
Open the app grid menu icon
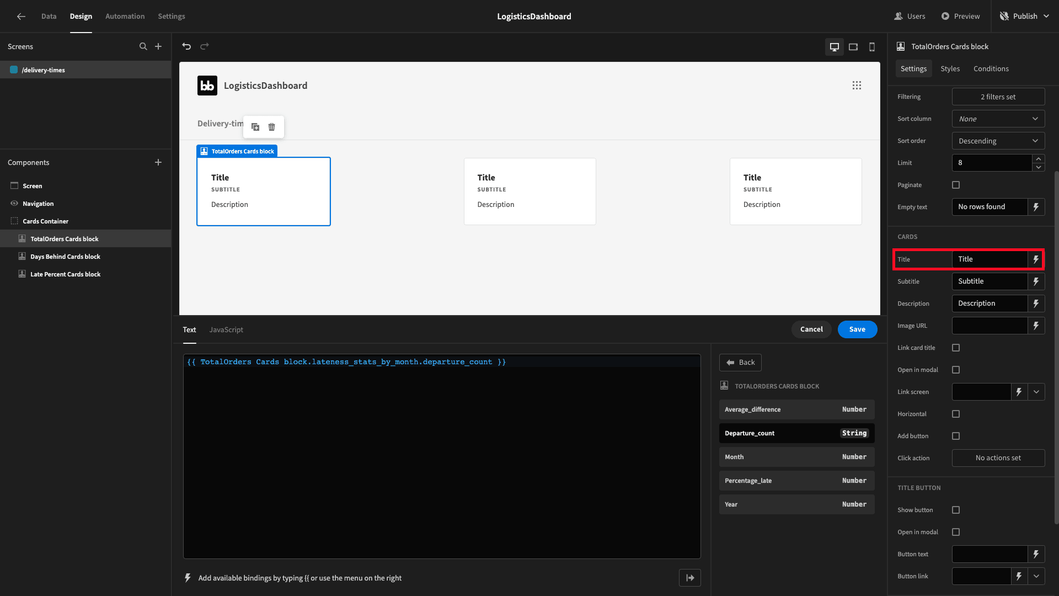pos(857,86)
